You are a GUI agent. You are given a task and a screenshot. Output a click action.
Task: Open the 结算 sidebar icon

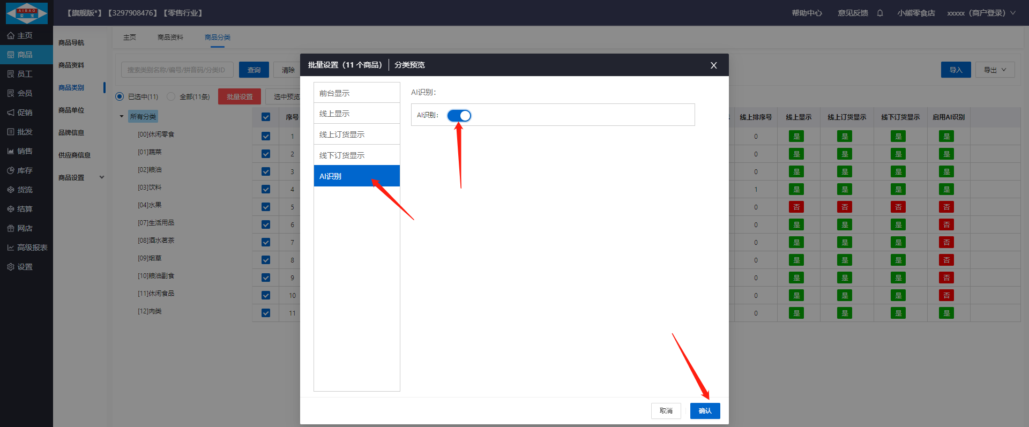coord(11,209)
